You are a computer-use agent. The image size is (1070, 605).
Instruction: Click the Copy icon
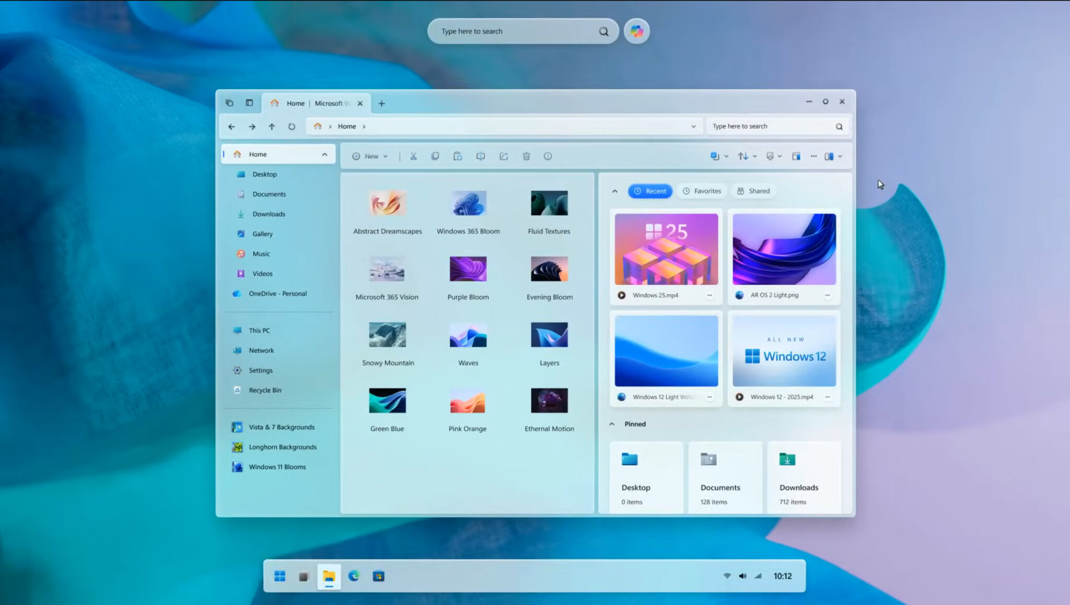[435, 156]
